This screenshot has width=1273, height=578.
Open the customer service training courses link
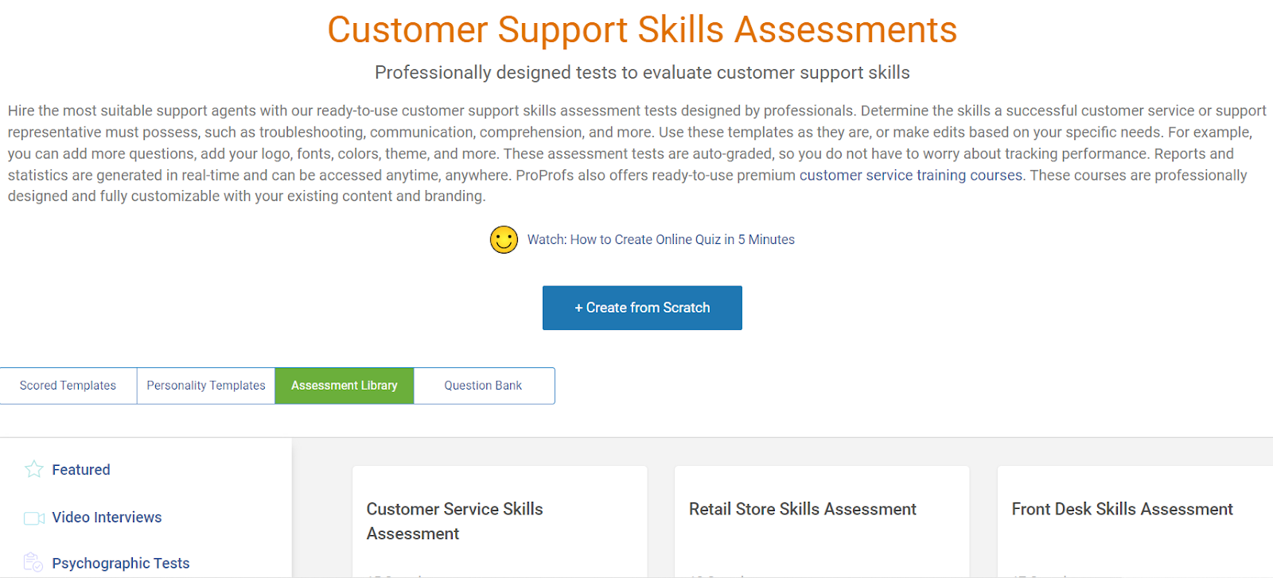click(911, 175)
